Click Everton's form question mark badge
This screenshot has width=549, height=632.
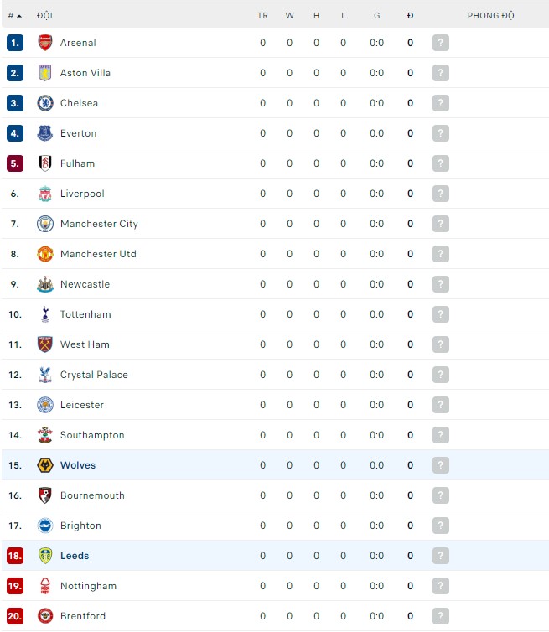(441, 133)
